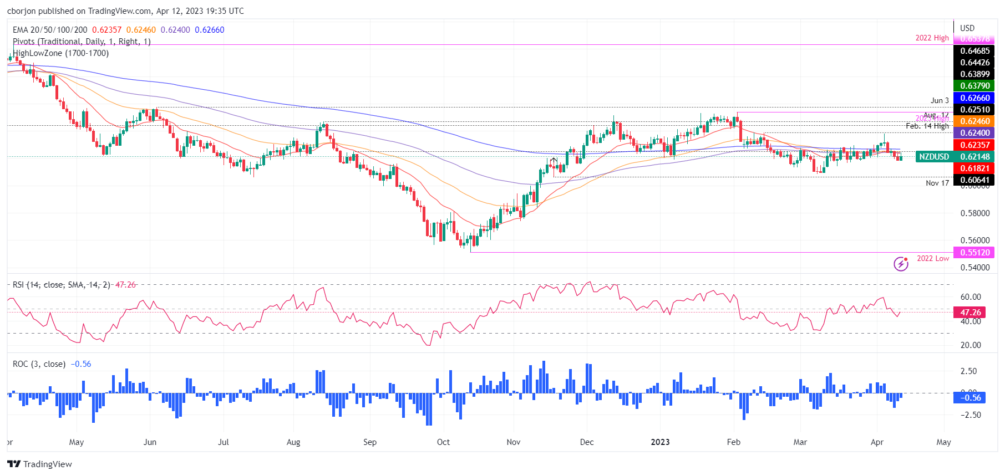Click the Mar label on time axis
Image resolution: width=1005 pixels, height=476 pixels.
(x=800, y=442)
